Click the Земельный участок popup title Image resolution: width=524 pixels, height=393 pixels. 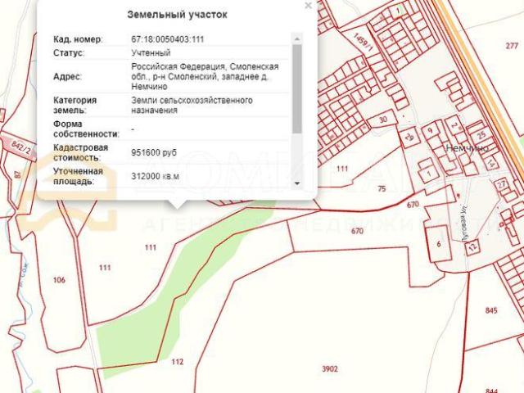click(x=177, y=15)
